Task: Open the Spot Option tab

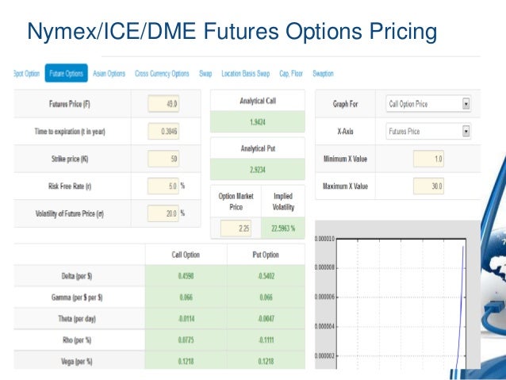Action: point(26,74)
